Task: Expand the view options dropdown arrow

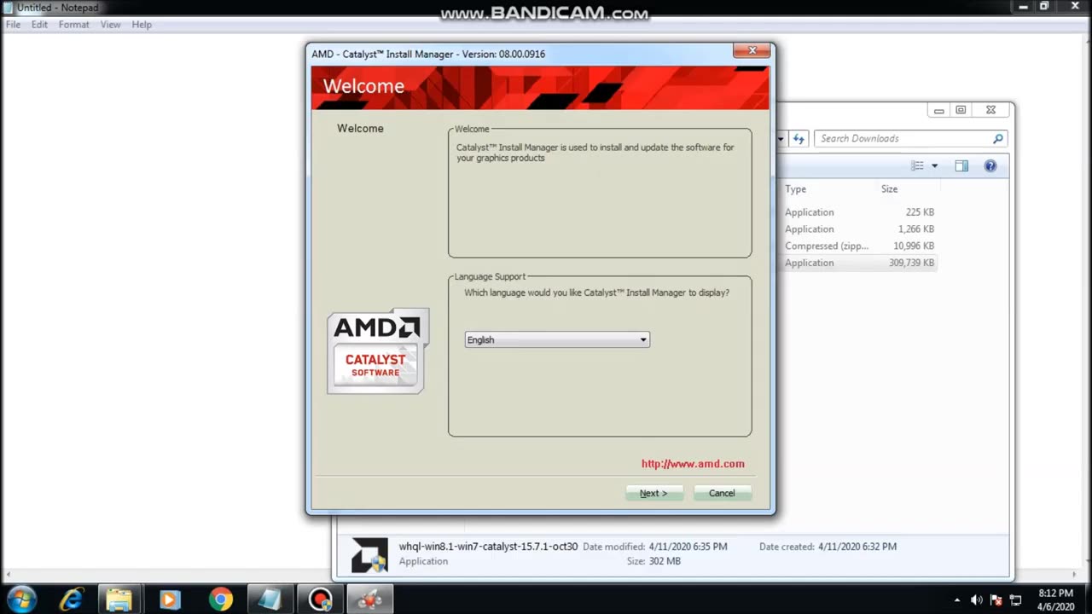Action: point(934,166)
